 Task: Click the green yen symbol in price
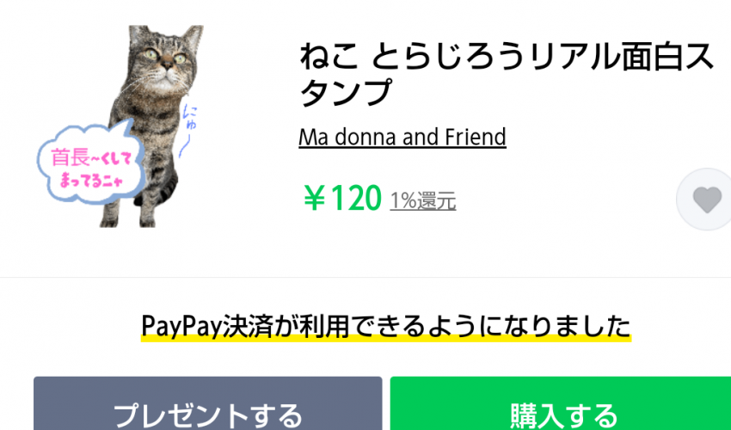[x=315, y=198]
